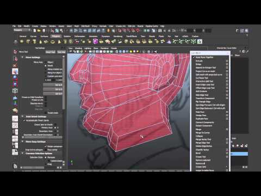Toggle the Discrete move checkbox
Screen dimensions: 261x196
[46, 103]
